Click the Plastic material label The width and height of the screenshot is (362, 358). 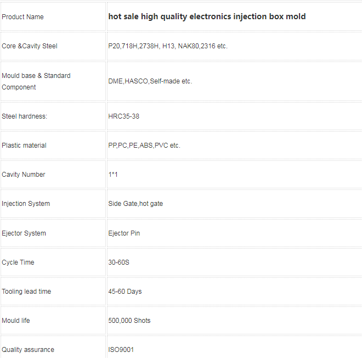coord(24,146)
